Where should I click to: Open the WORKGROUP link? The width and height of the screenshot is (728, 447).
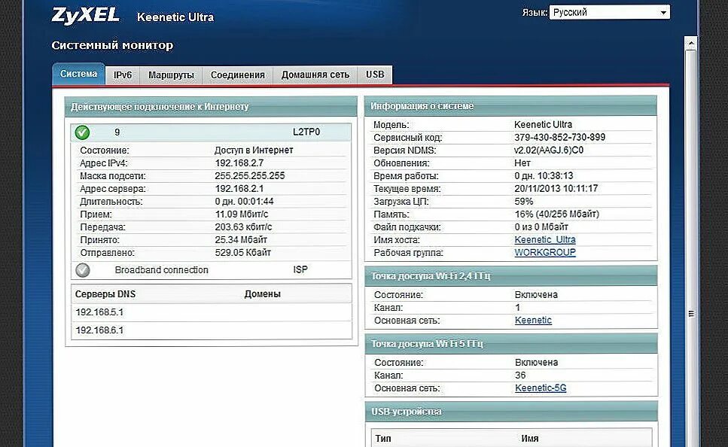544,252
